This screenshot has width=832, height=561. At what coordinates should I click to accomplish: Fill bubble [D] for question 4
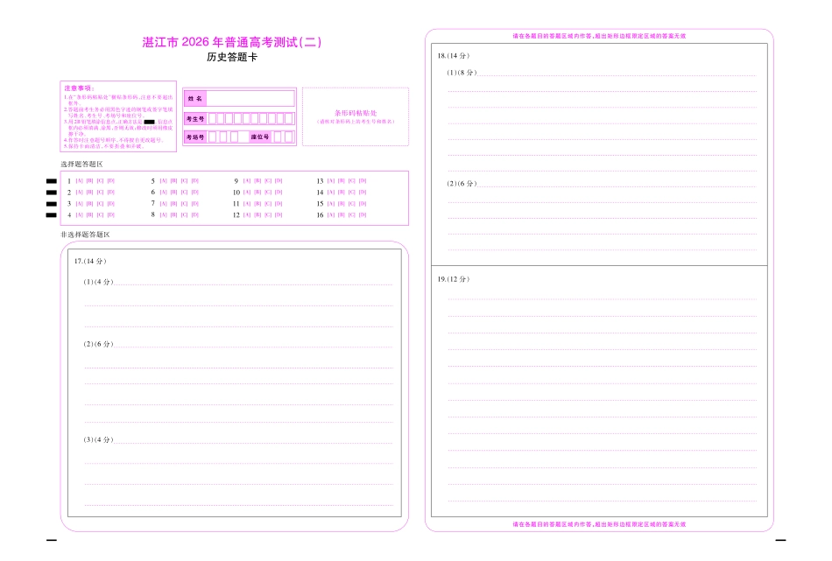111,214
